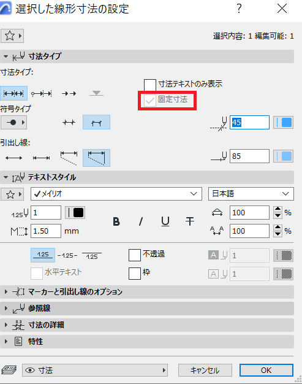Click the text background pen icon

pos(217,255)
